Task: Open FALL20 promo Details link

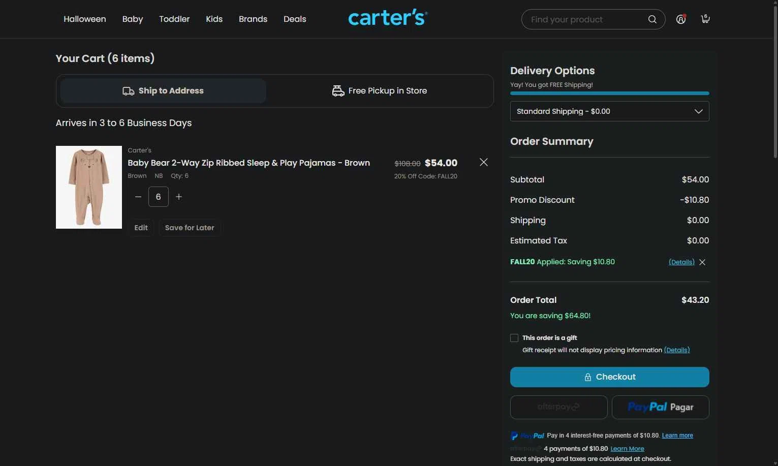Action: (x=681, y=262)
